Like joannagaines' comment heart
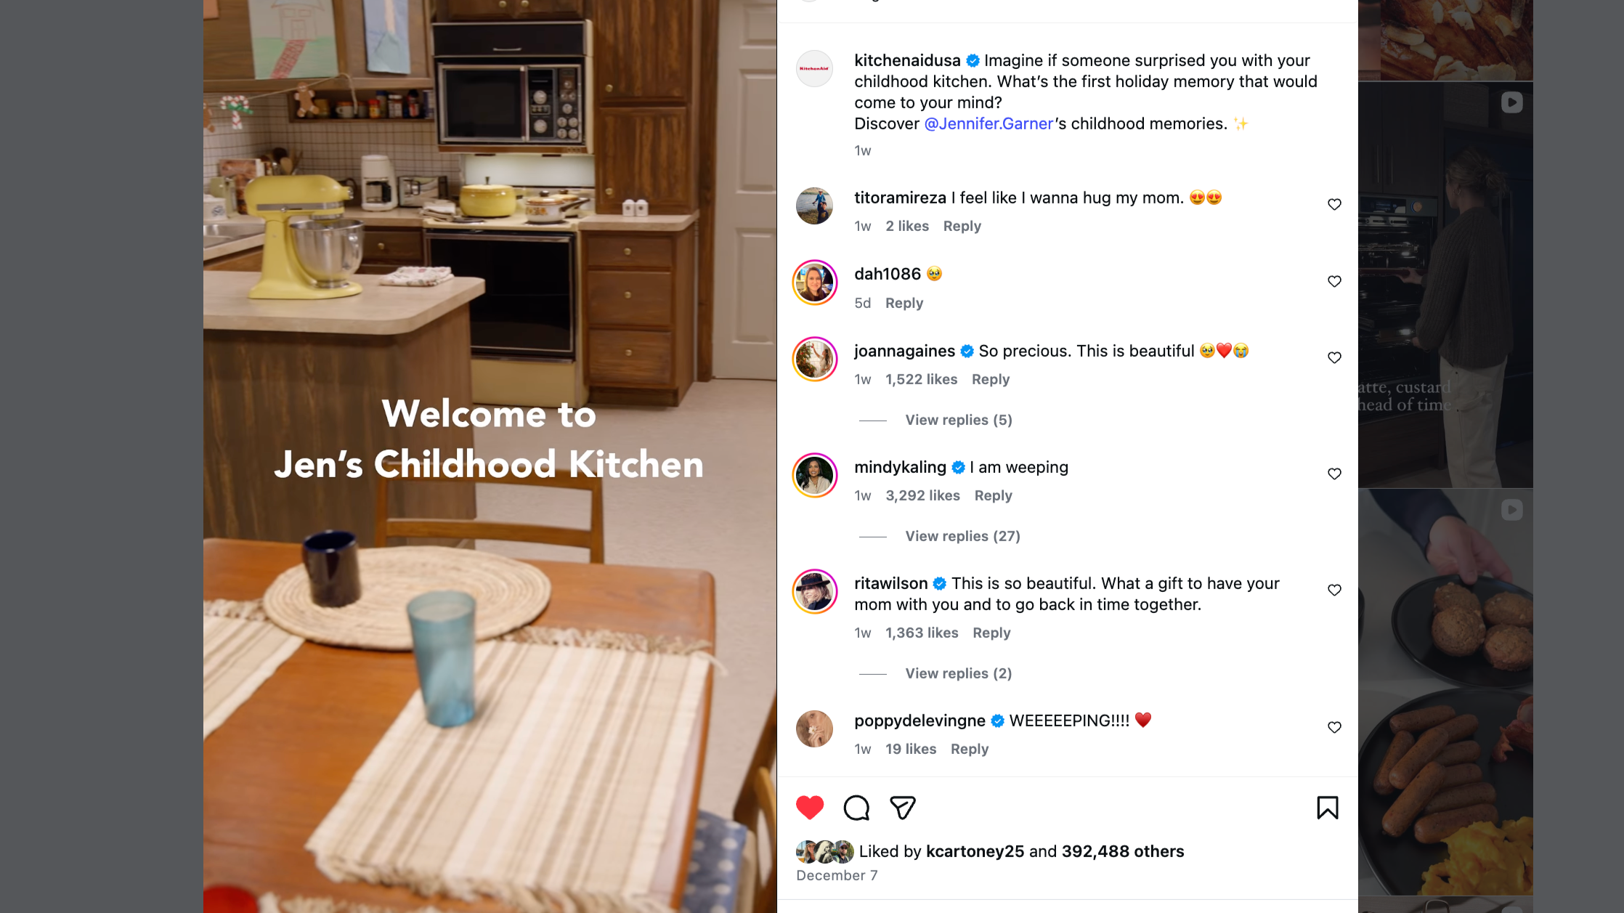 1334,358
